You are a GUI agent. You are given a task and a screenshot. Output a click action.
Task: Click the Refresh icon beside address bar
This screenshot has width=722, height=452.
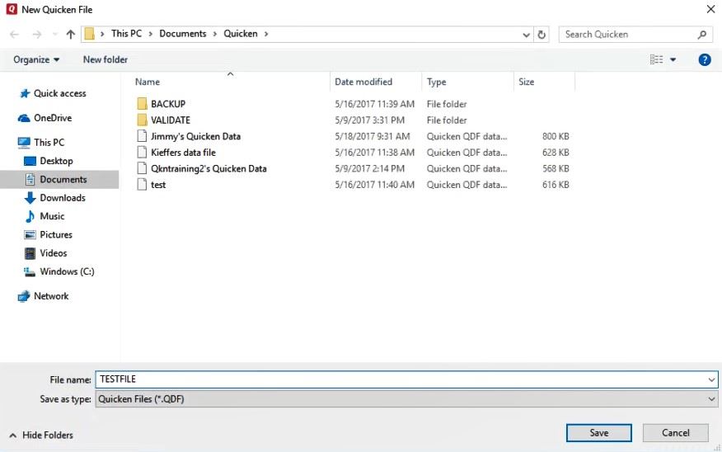tap(541, 35)
